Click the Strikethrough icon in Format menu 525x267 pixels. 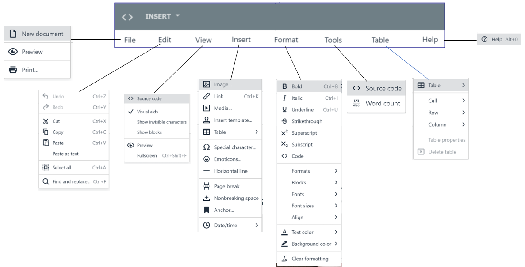pyautogui.click(x=284, y=121)
